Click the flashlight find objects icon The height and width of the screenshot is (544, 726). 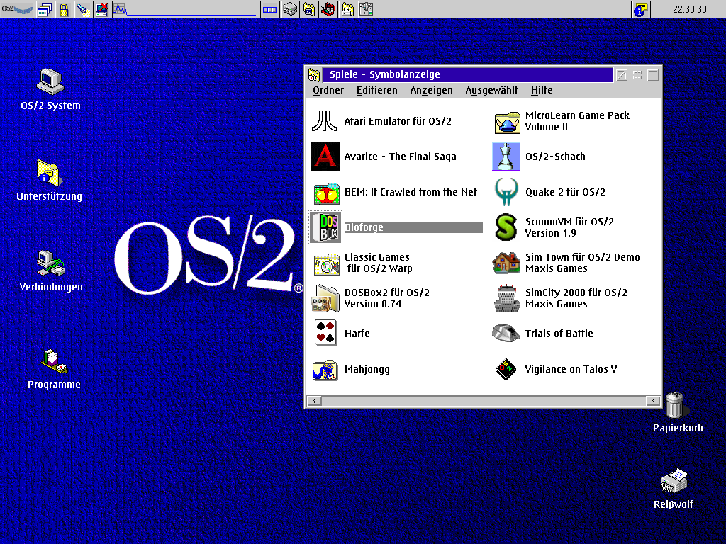pos(83,9)
